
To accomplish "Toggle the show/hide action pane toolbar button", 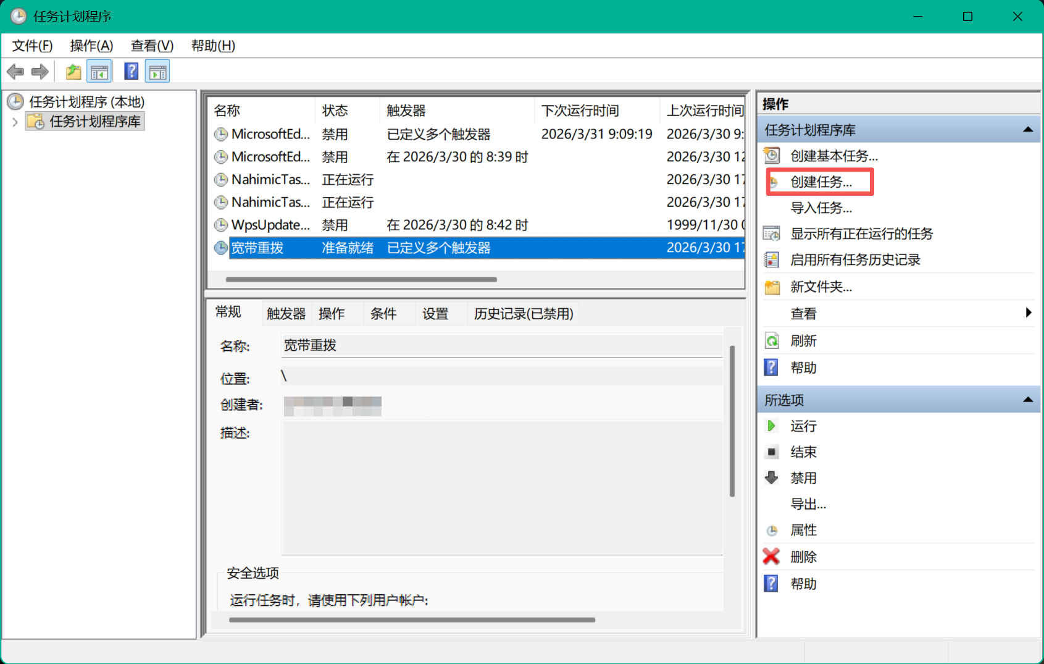I will tap(157, 72).
